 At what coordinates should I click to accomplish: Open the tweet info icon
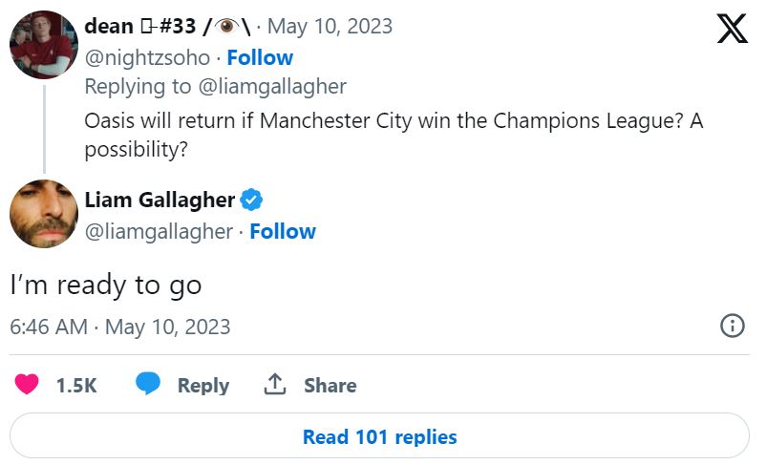[732, 327]
